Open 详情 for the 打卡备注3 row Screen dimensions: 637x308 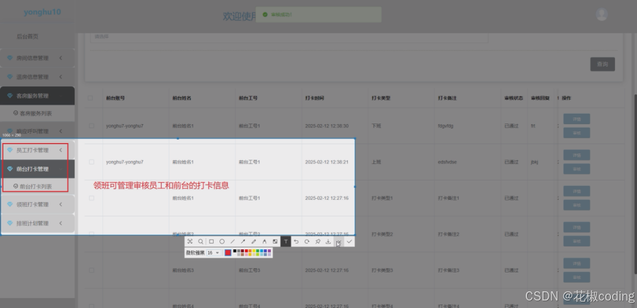[577, 263]
